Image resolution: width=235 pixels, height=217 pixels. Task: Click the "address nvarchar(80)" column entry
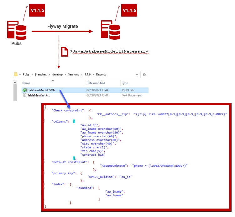[100, 140]
